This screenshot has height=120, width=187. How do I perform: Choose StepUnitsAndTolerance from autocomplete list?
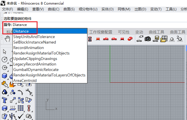(50, 37)
